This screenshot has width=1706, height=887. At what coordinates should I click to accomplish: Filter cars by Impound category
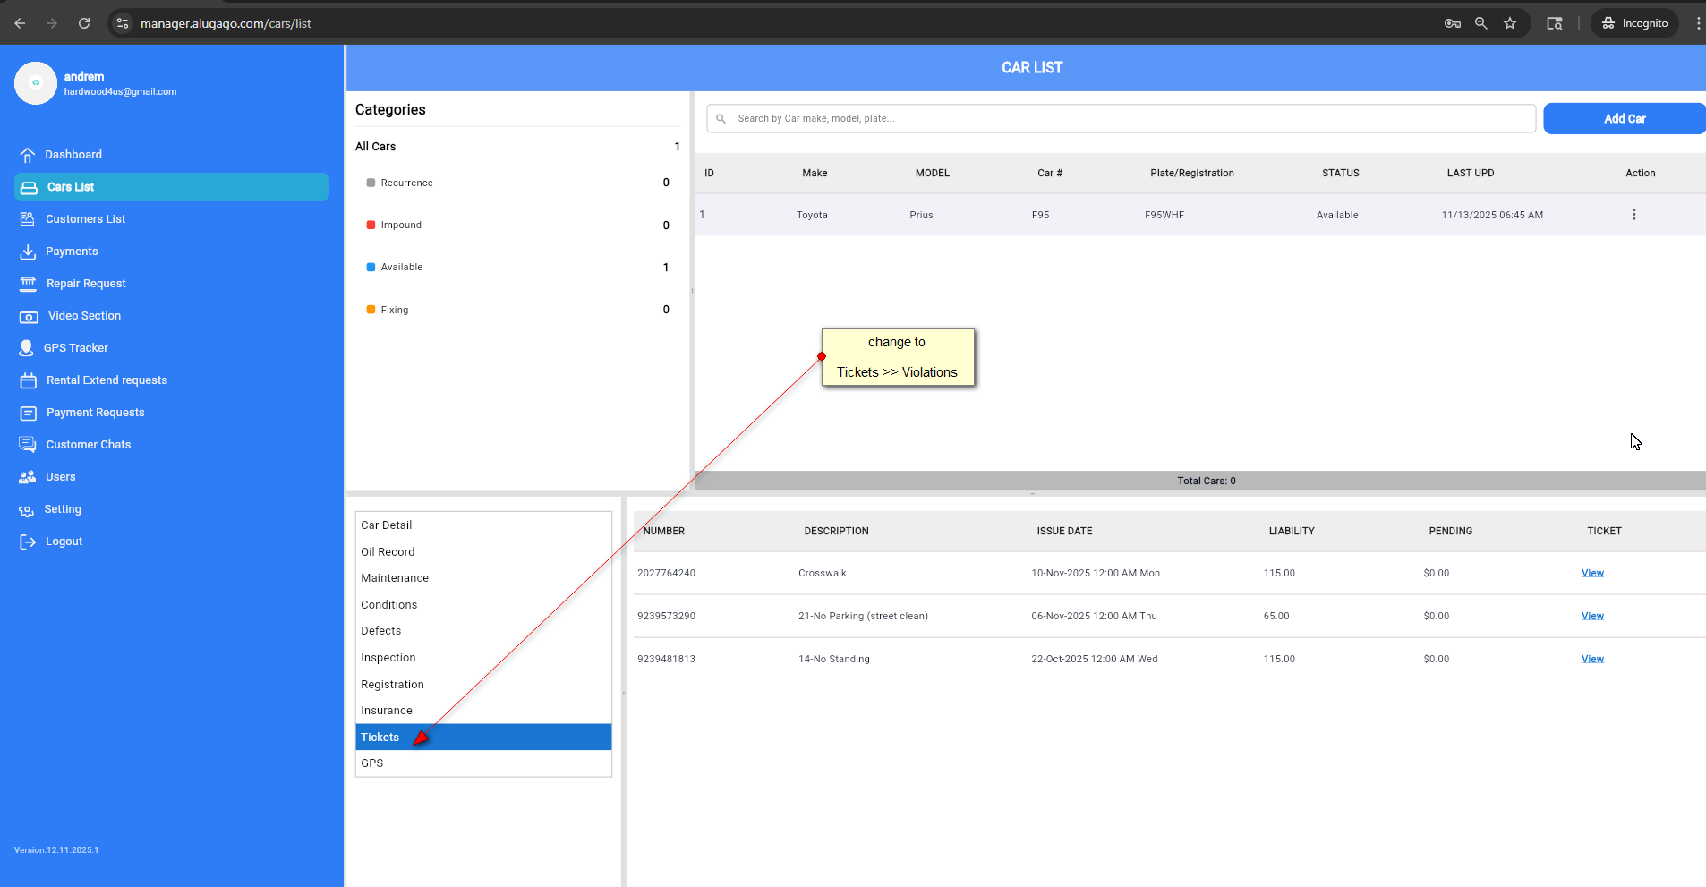tap(401, 226)
